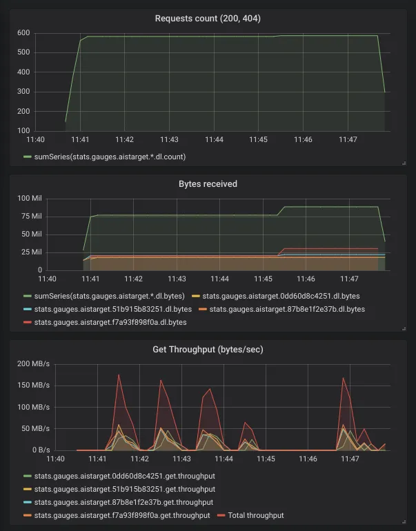Pick color for 51b915b83251.get.throughput yellow swatch
This screenshot has height=531, width=416.
tap(28, 490)
